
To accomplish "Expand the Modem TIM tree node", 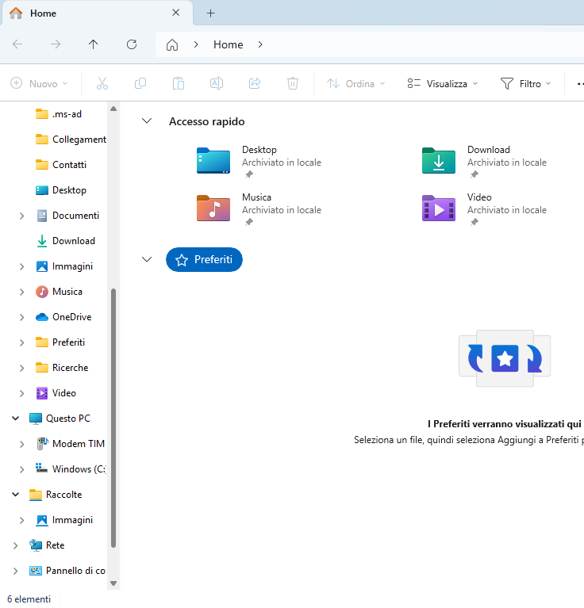I will pyautogui.click(x=21, y=445).
